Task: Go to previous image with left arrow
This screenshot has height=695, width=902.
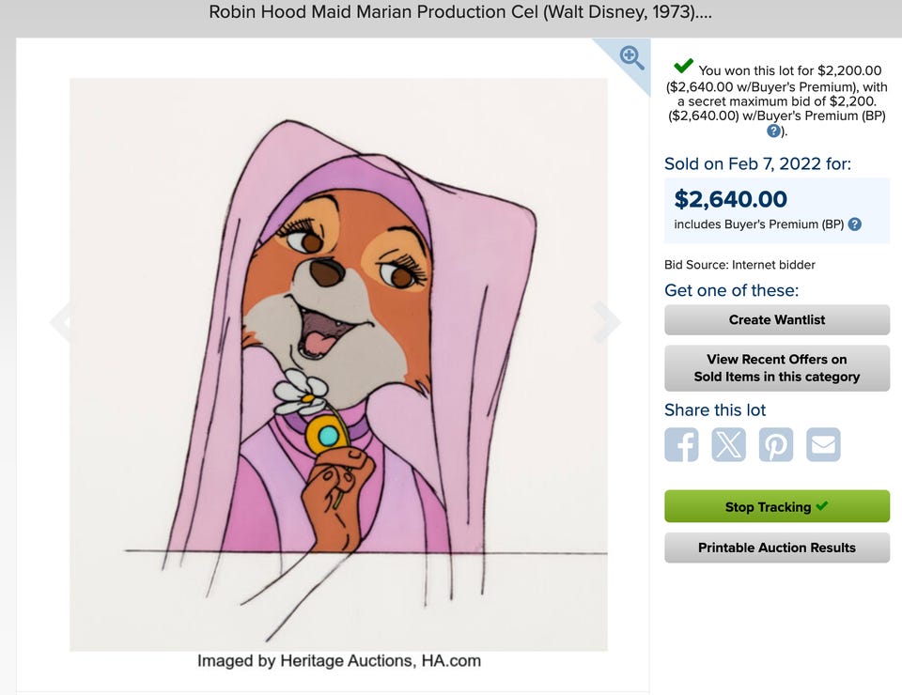Action: (x=61, y=322)
